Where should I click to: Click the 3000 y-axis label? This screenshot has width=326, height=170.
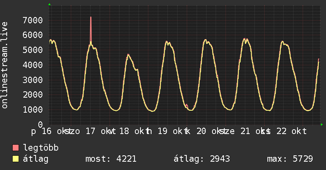[x=33, y=80]
